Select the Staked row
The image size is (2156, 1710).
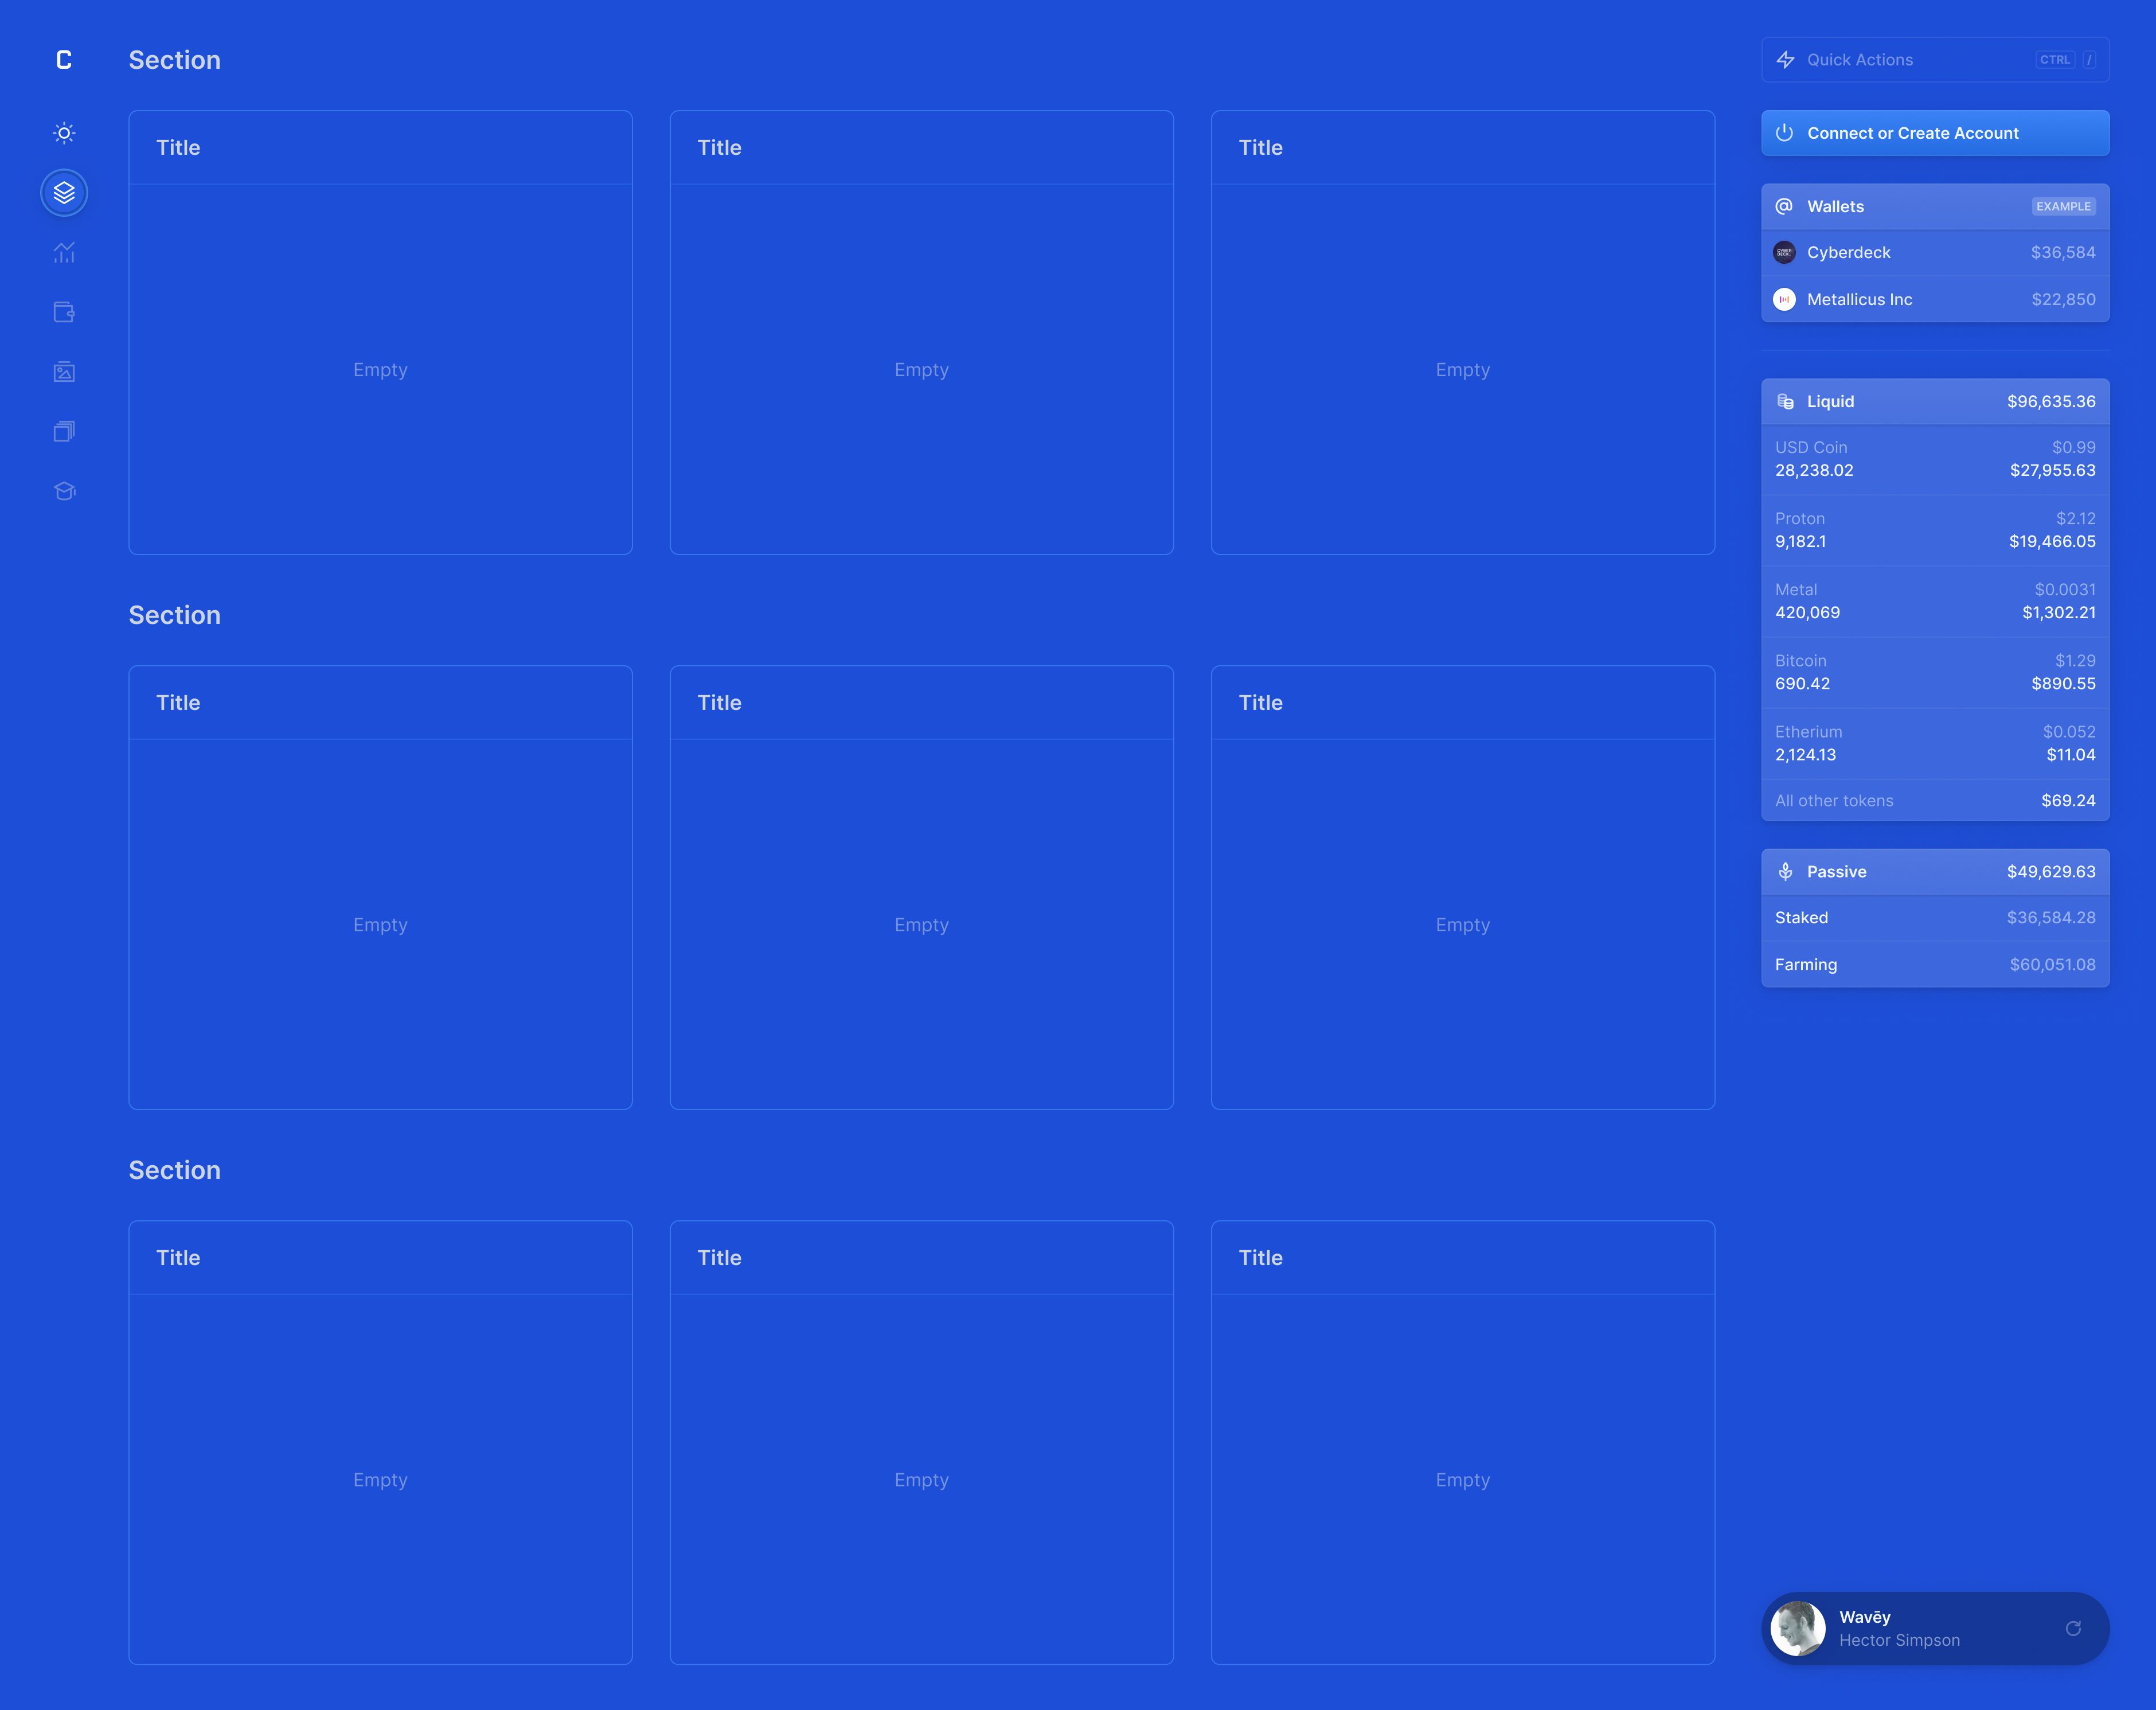[1935, 918]
